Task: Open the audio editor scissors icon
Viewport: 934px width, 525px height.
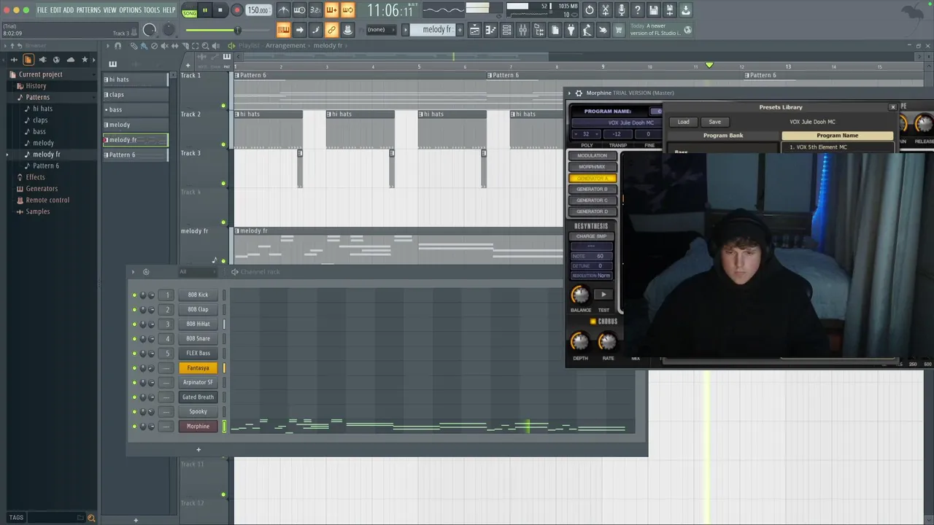Action: [x=606, y=10]
